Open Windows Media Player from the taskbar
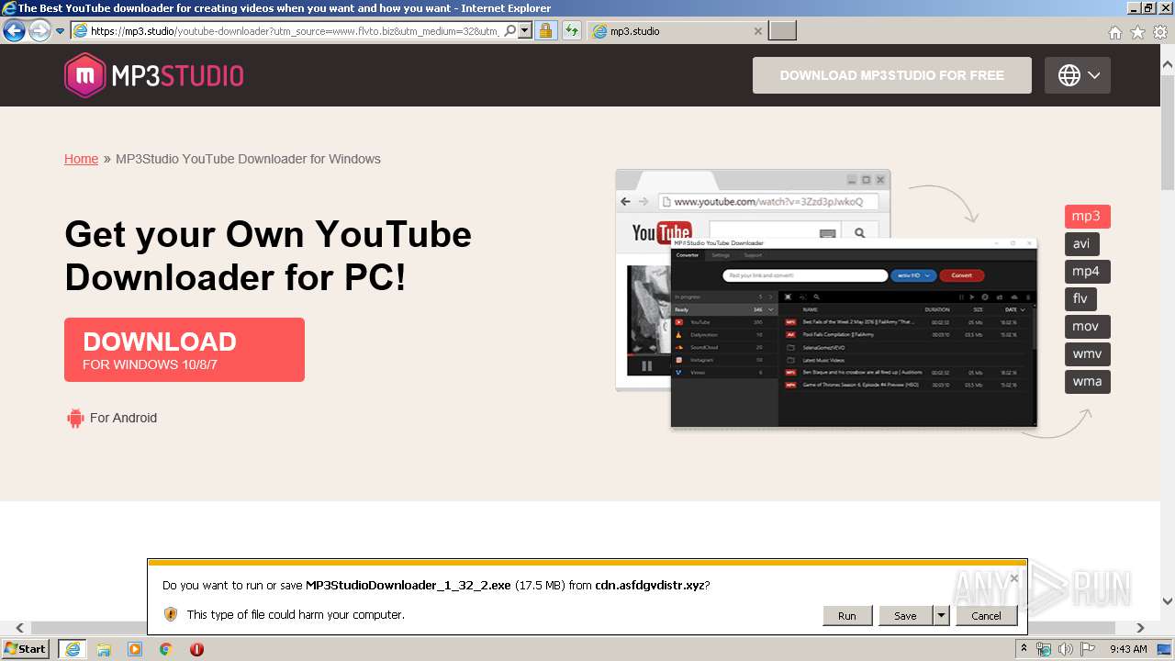 (x=135, y=649)
